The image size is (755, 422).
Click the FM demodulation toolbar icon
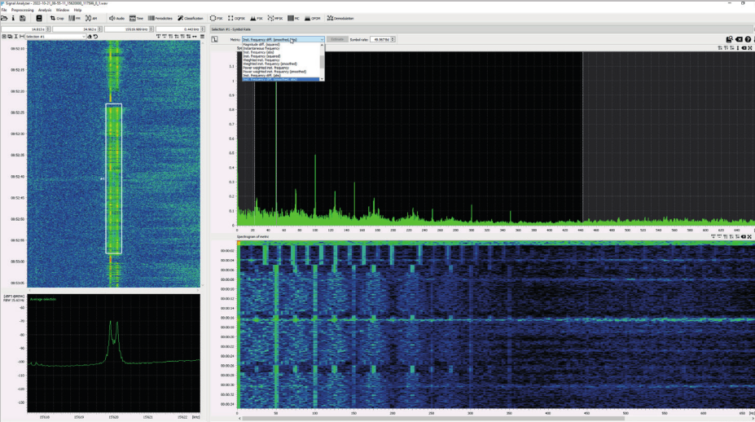click(74, 18)
